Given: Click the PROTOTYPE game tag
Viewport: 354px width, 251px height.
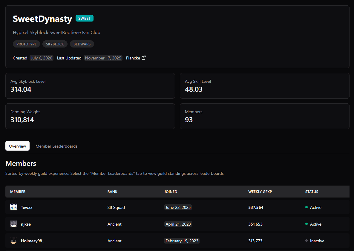Looking at the screenshot, I should (26, 44).
